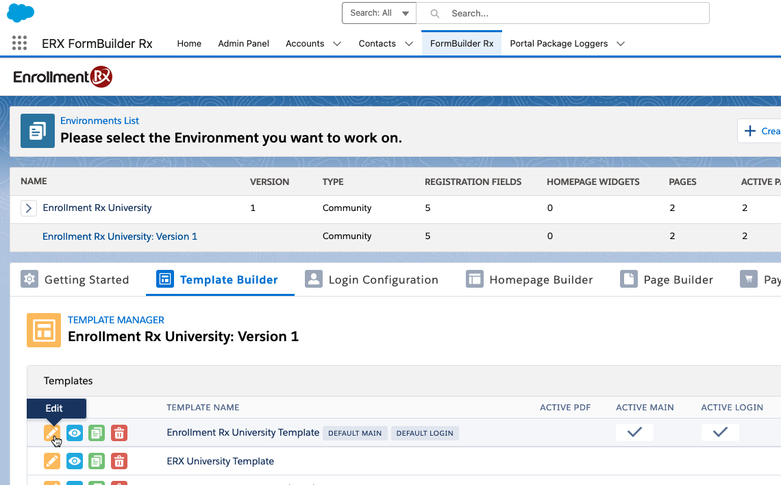Image resolution: width=781 pixels, height=485 pixels.
Task: Go to the Home tab
Action: coord(189,44)
